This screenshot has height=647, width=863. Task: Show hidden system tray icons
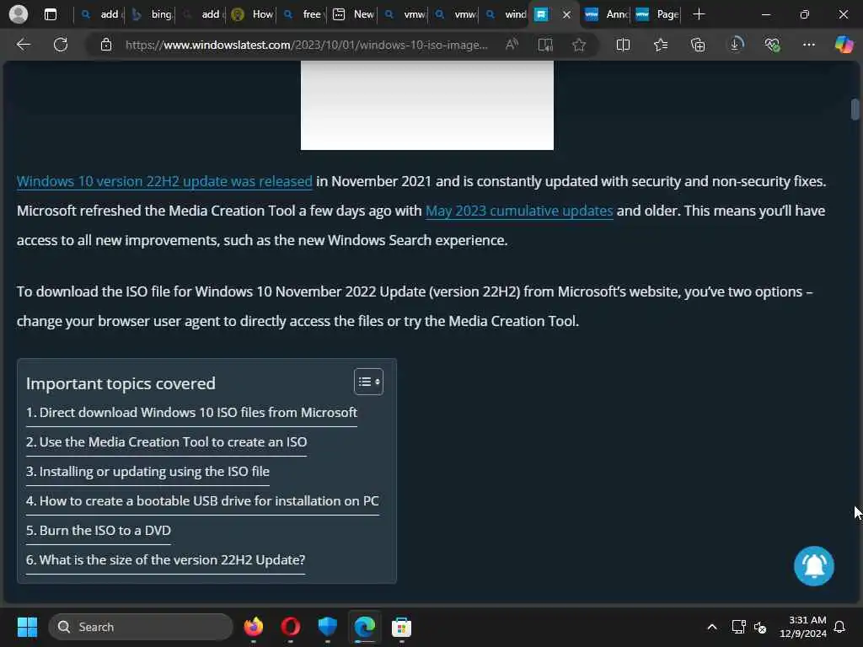[711, 627]
